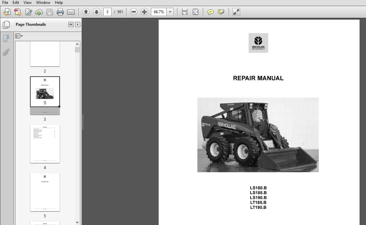Open the zoom percentage dropdown arrow

(170, 12)
